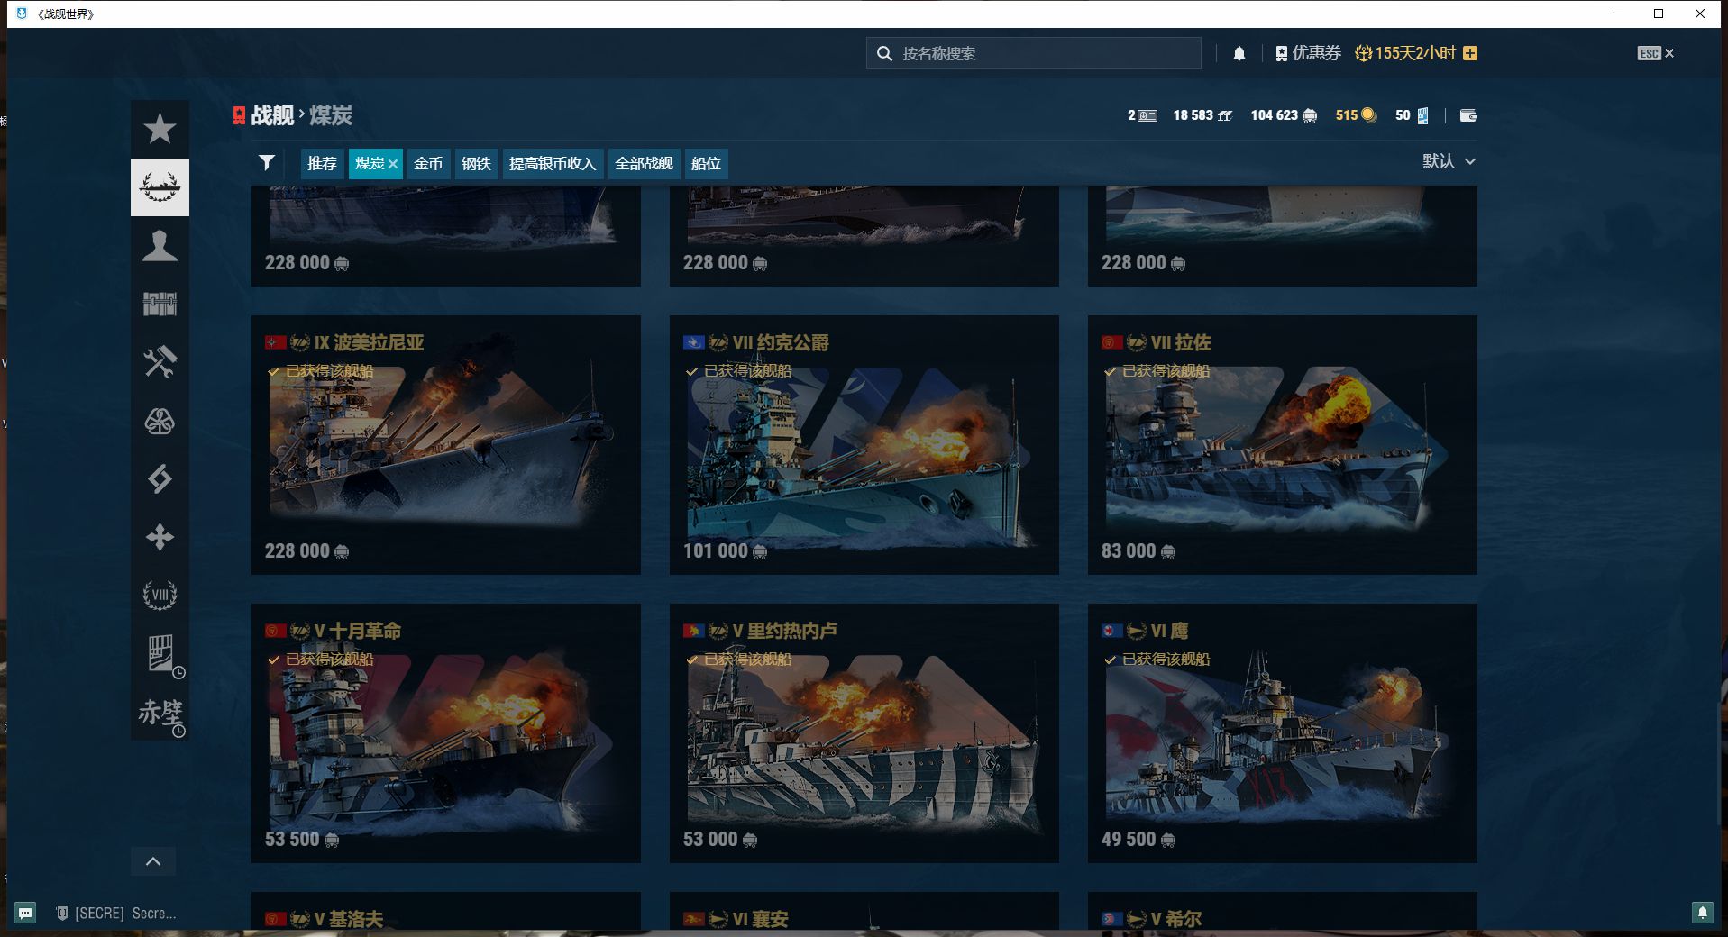
Task: Click the notification bell in top bar
Action: pos(1239,53)
